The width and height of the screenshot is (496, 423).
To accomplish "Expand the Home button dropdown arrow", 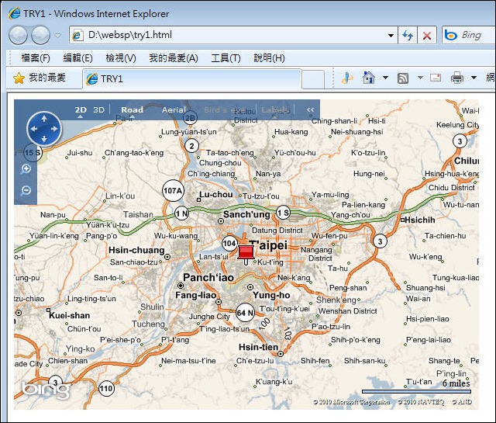I will tap(385, 78).
